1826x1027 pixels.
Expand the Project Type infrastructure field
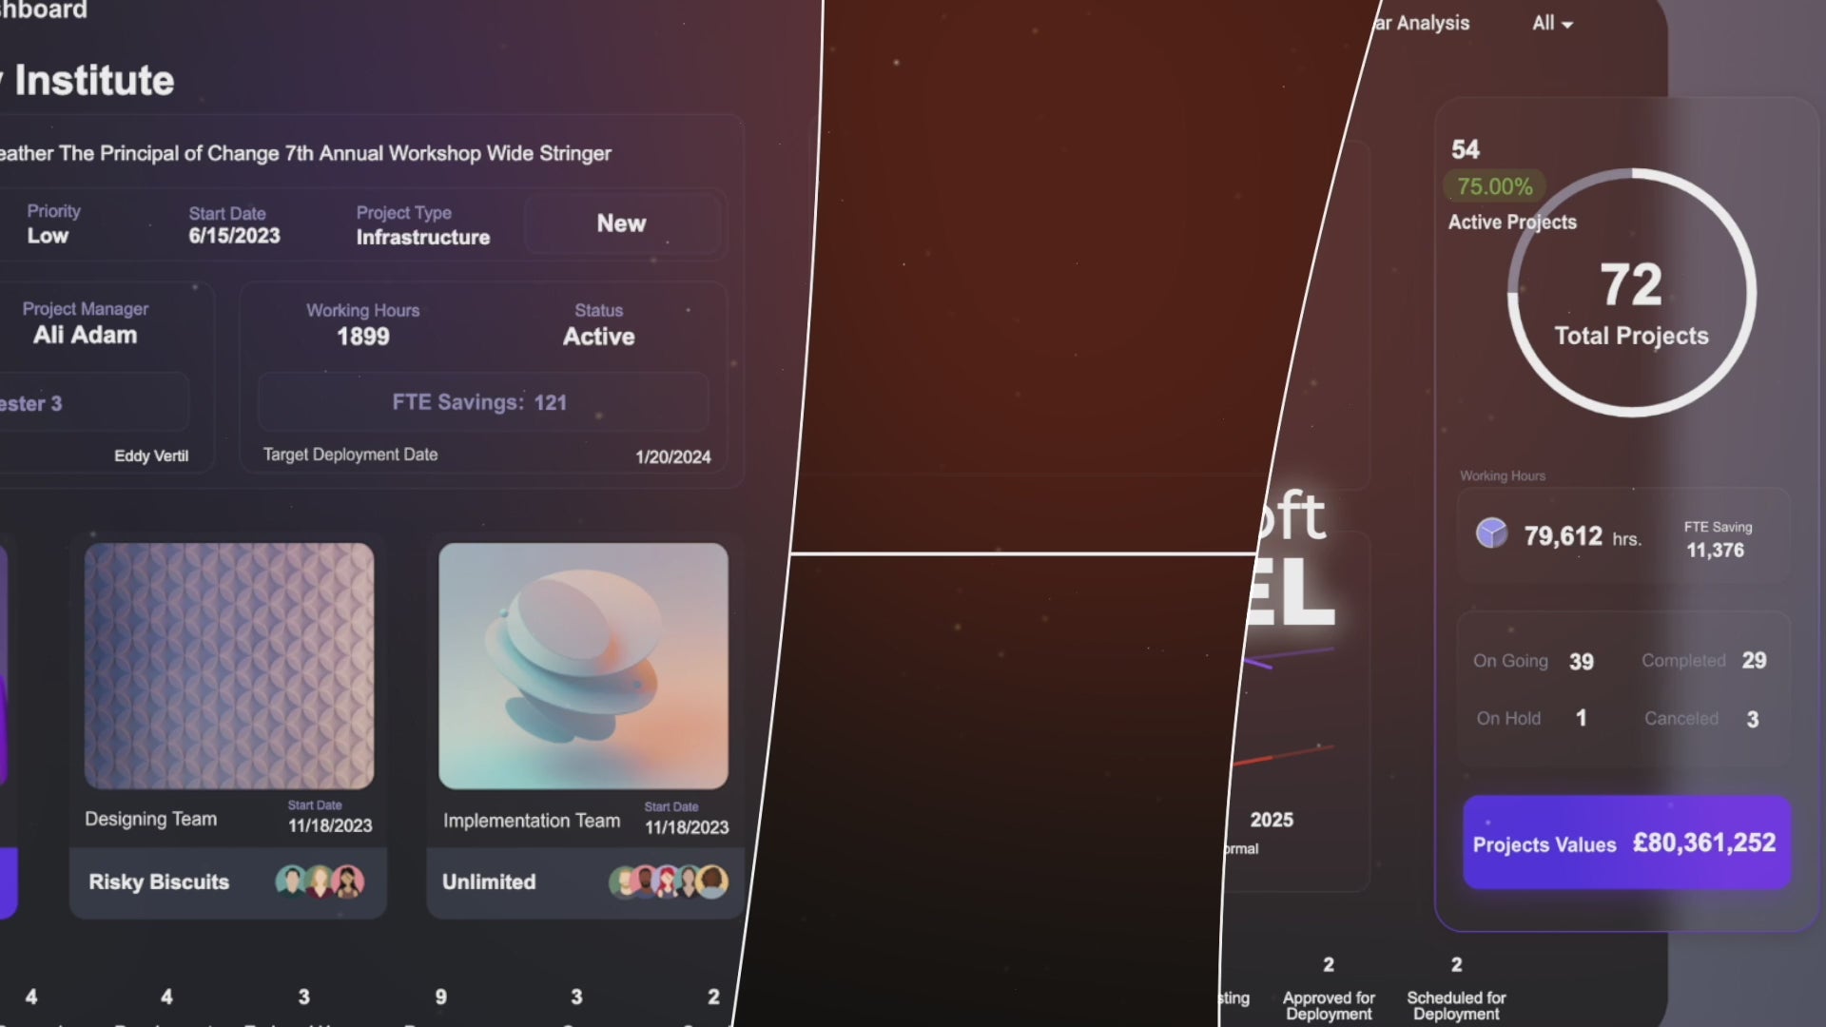pos(421,236)
